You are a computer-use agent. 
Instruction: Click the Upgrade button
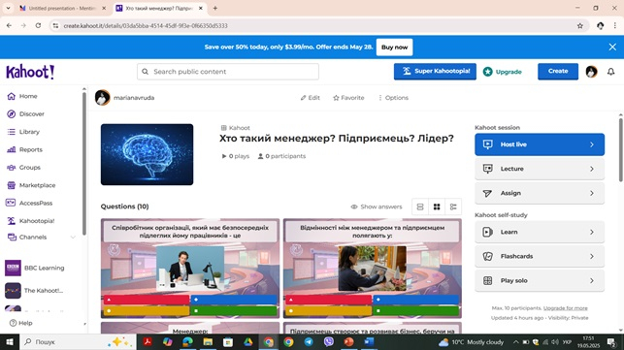[503, 72]
